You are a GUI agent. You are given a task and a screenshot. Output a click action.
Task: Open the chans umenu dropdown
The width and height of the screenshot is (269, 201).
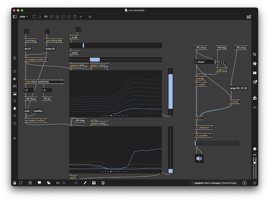(x=204, y=62)
